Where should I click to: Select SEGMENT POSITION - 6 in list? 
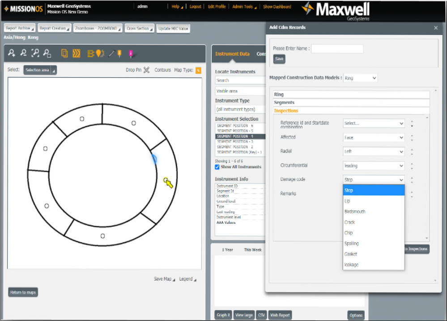240,126
